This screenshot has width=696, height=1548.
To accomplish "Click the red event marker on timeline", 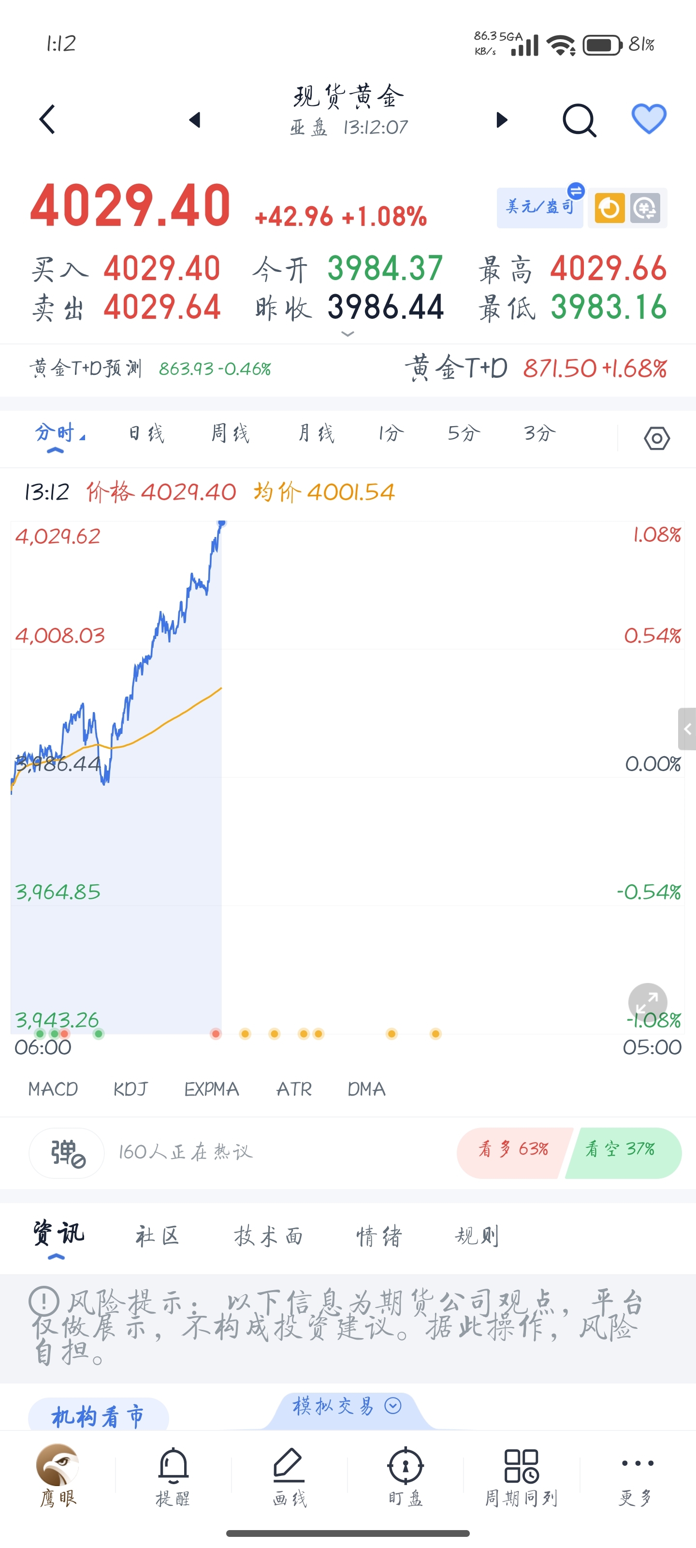I will (216, 1034).
